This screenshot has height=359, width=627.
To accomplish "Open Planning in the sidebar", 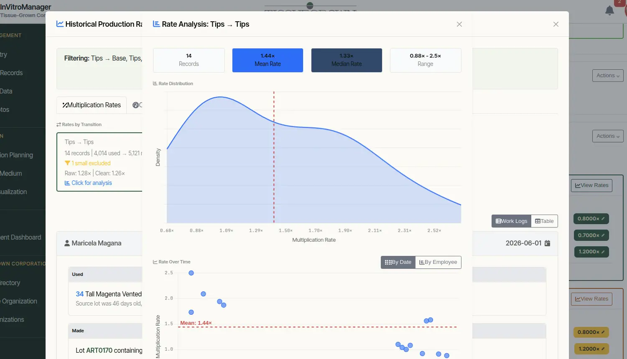I will [x=16, y=155].
